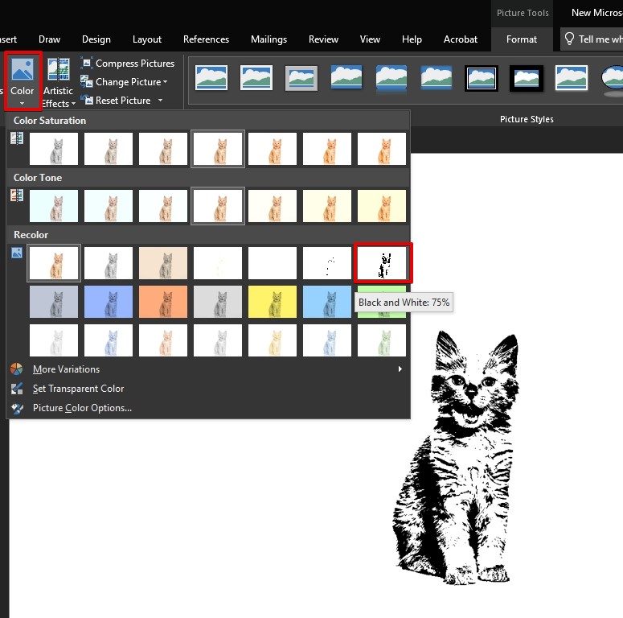Switch to the Layout ribbon tab
The width and height of the screenshot is (623, 618).
pyautogui.click(x=147, y=39)
